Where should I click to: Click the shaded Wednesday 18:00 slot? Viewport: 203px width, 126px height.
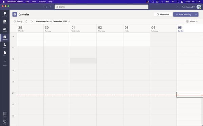pyautogui.click(x=83, y=60)
